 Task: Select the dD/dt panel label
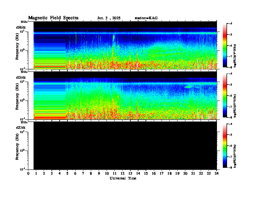[x=21, y=77]
